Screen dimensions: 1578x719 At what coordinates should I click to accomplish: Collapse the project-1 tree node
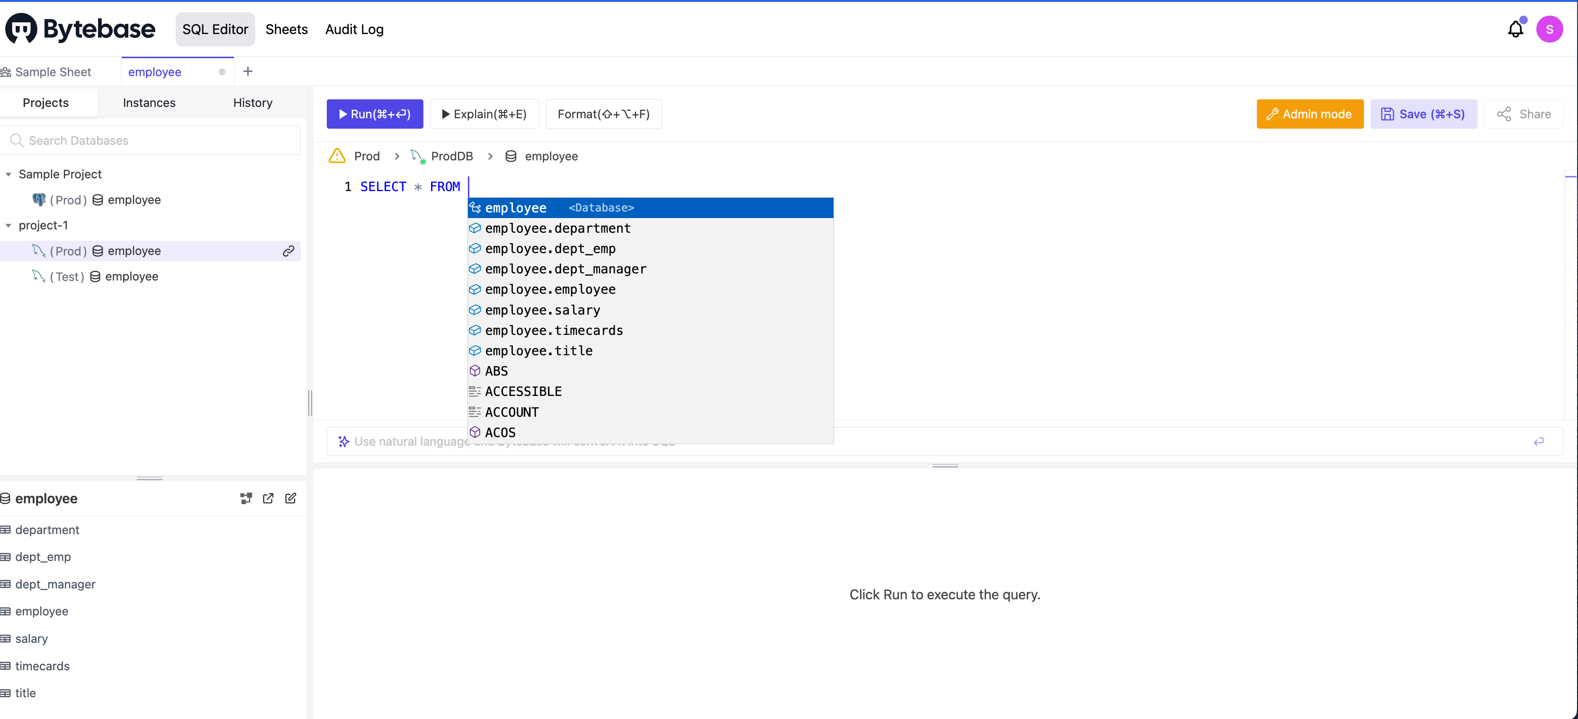coord(9,226)
